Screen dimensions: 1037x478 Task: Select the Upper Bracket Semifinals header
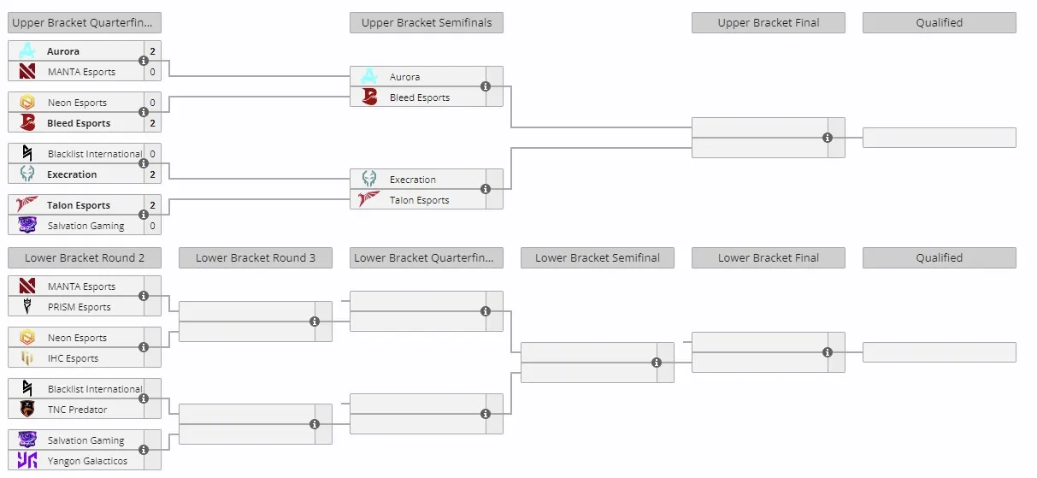[427, 23]
